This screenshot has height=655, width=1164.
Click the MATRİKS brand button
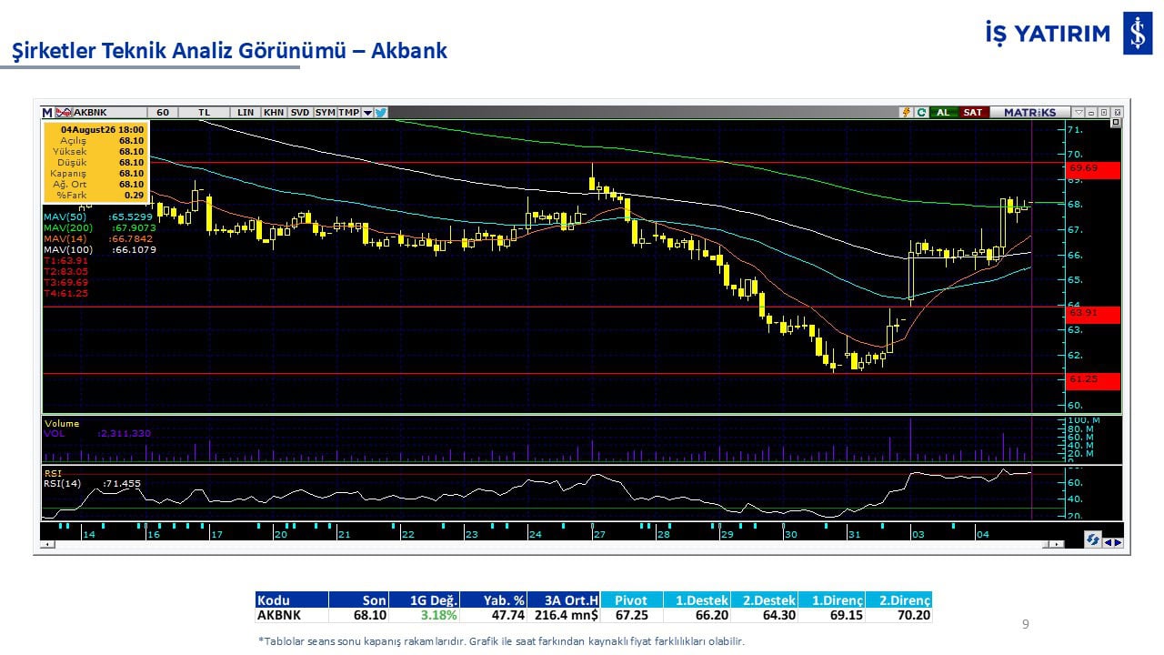(1030, 112)
